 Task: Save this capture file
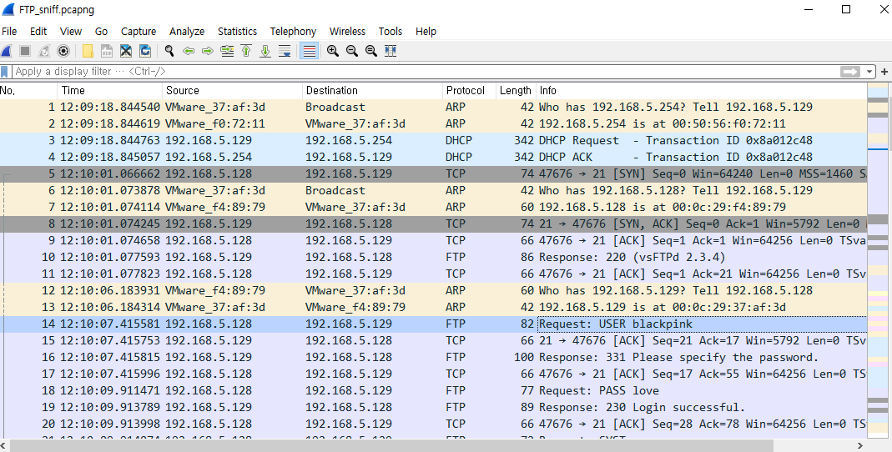pos(107,51)
